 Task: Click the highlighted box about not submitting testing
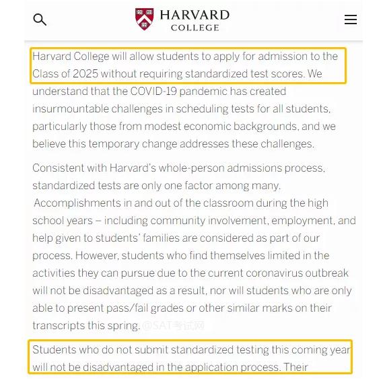[190, 357]
